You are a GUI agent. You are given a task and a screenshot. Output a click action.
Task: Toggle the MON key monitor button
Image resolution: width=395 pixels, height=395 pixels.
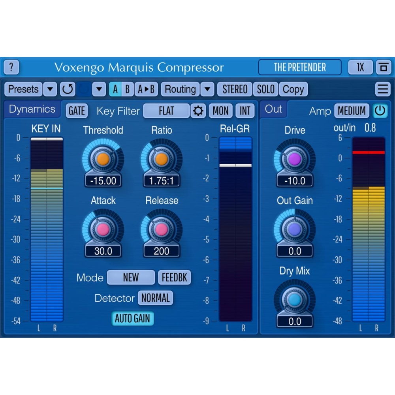tap(220, 111)
